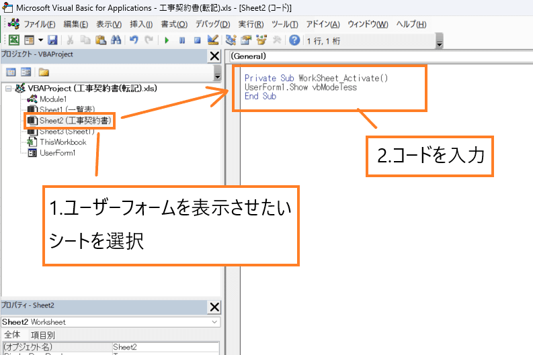Click the VBA system menu icon left of ファイル
Image resolution: width=533 pixels, height=355 pixels.
pos(14,23)
